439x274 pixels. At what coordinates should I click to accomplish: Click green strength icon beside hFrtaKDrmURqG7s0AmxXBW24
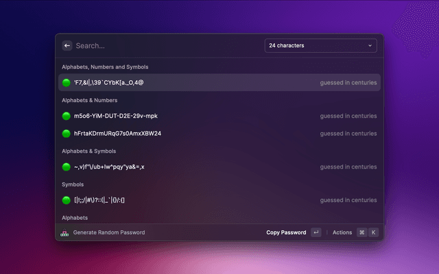(x=67, y=133)
